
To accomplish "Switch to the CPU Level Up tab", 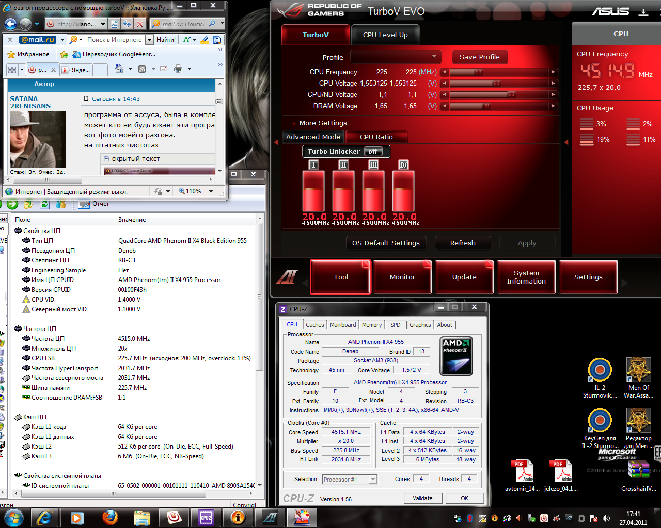I will click(385, 35).
